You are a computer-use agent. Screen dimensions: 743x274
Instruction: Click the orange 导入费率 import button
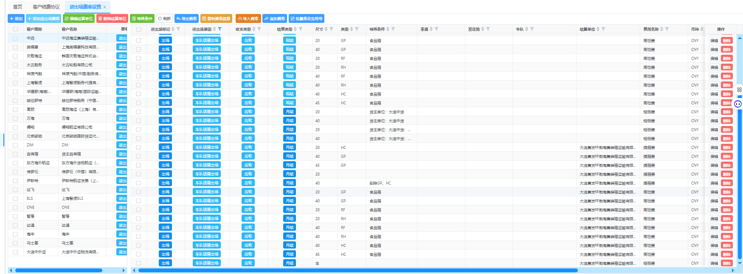(248, 19)
